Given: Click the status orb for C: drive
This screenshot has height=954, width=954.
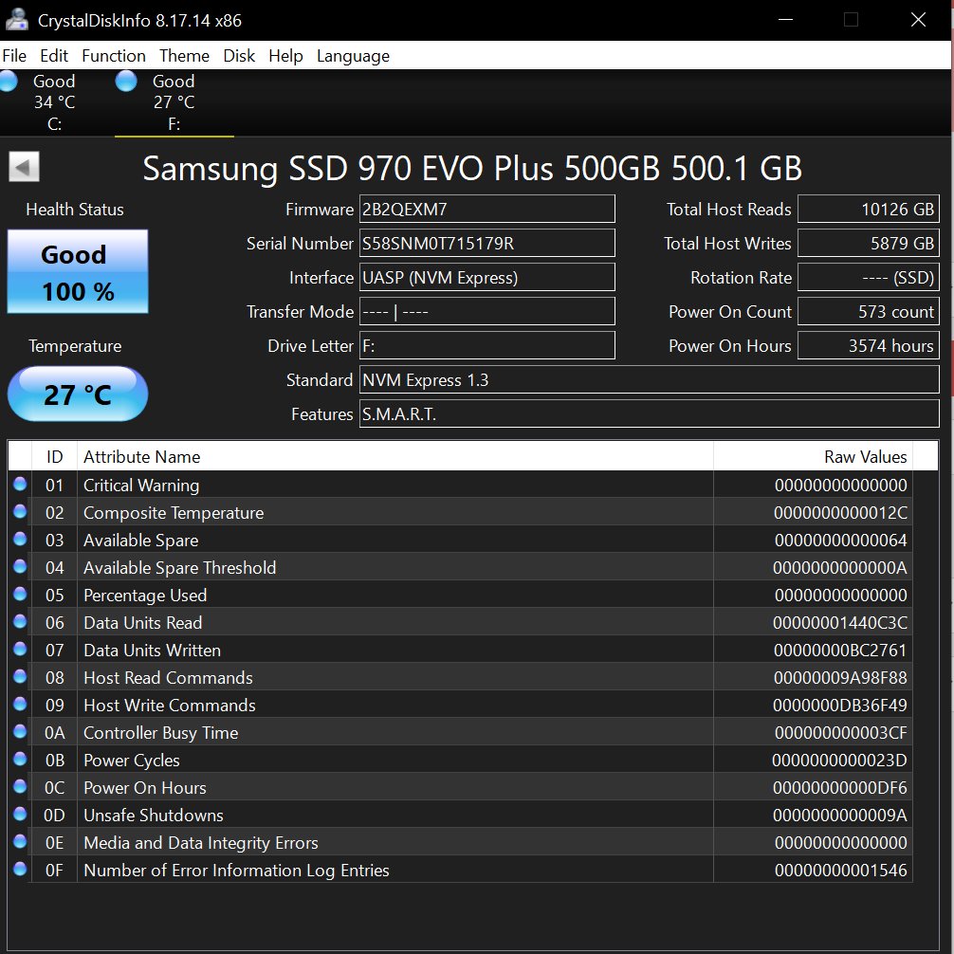Looking at the screenshot, I should click(x=9, y=82).
